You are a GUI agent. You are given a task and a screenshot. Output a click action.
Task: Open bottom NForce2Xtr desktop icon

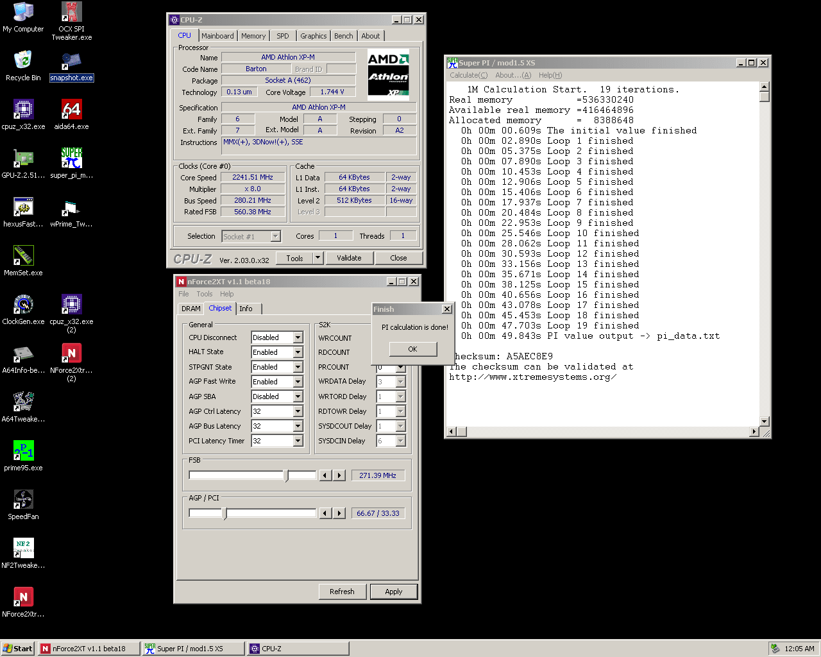point(23,603)
